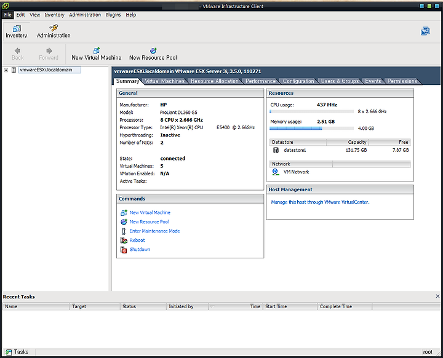Click the VM Network icon
Image resolution: width=443 pixels, height=358 pixels.
(275, 172)
